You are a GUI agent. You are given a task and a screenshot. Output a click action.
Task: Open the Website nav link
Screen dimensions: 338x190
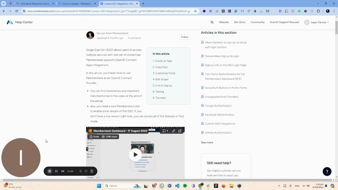tap(224, 22)
